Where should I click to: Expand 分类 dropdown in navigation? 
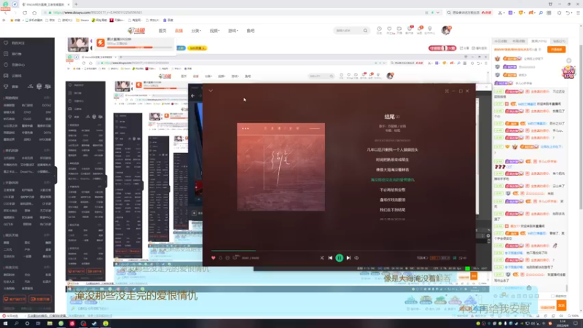[x=196, y=31]
